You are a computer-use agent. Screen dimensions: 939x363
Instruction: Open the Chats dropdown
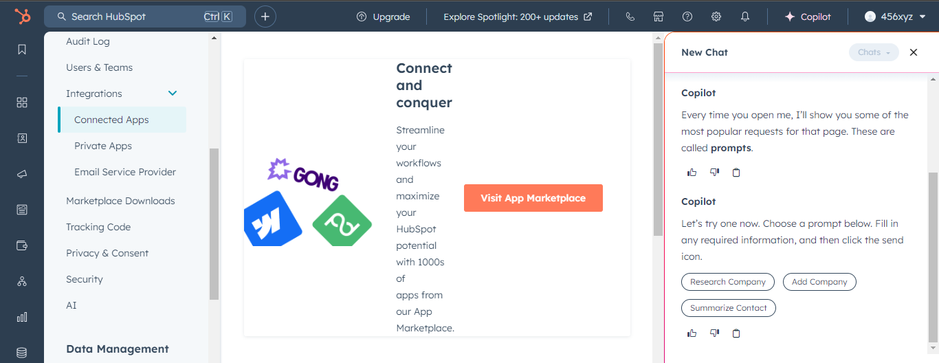click(874, 52)
